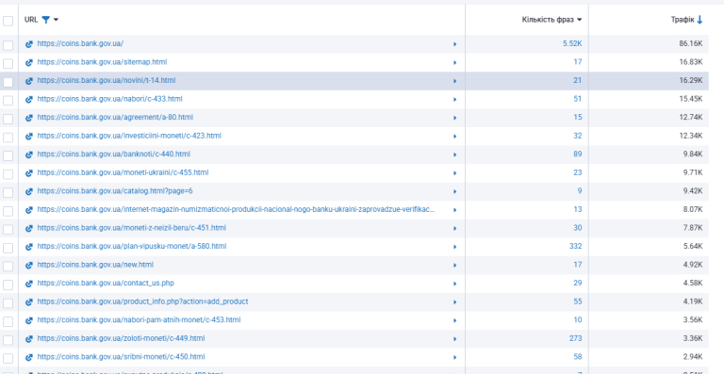Viewport: 724px width, 374px height.
Task: Click the Трафік sort descending arrow icon
Action: pyautogui.click(x=699, y=20)
